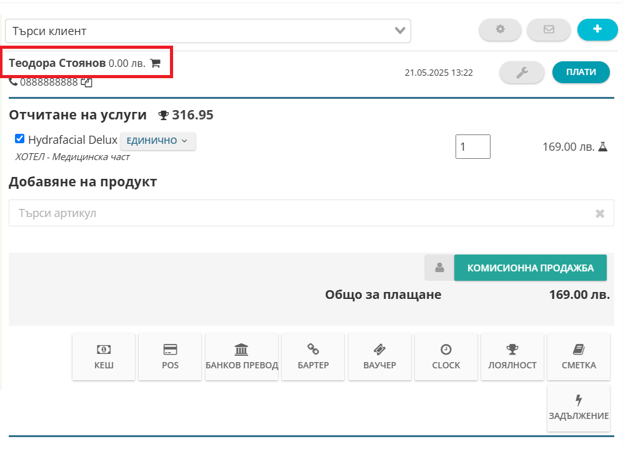Screen dimensions: 623x449
Task: Click the ПЛАТИ pay button
Action: (581, 72)
